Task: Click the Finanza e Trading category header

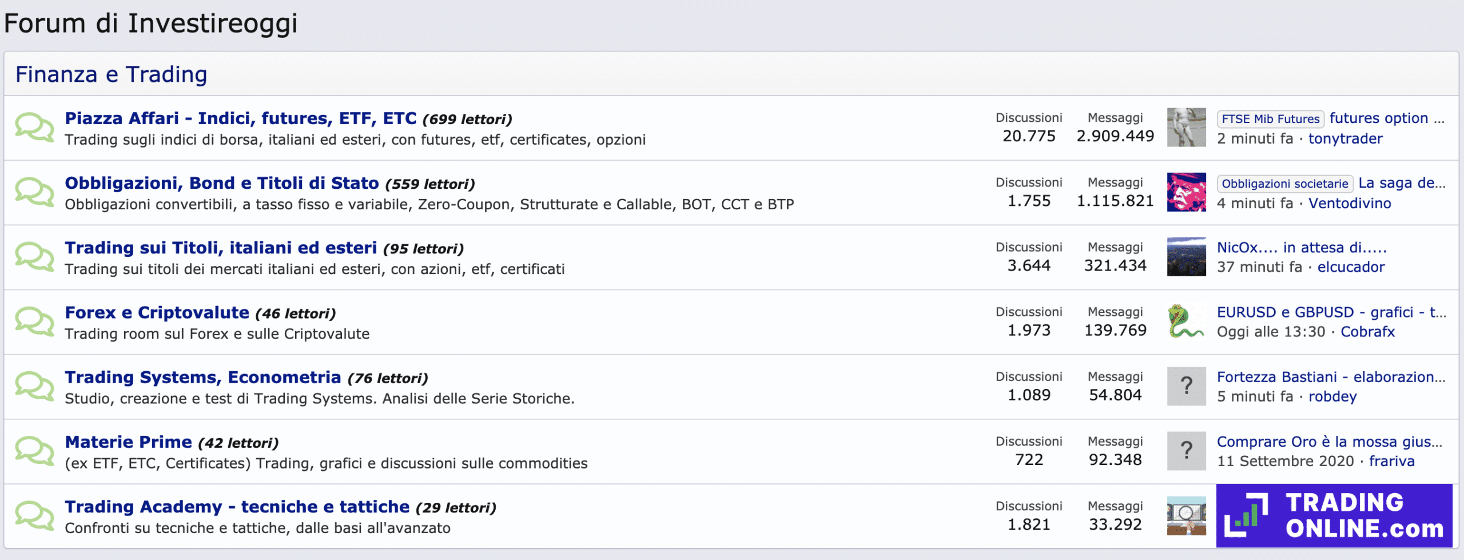Action: tap(111, 74)
